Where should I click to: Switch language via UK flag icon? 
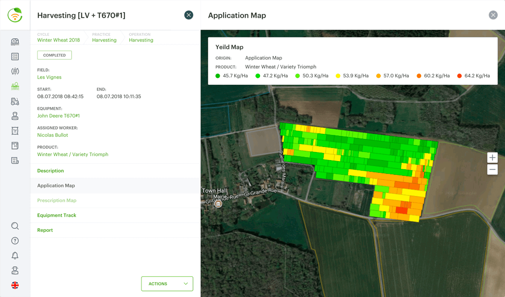tap(15, 285)
